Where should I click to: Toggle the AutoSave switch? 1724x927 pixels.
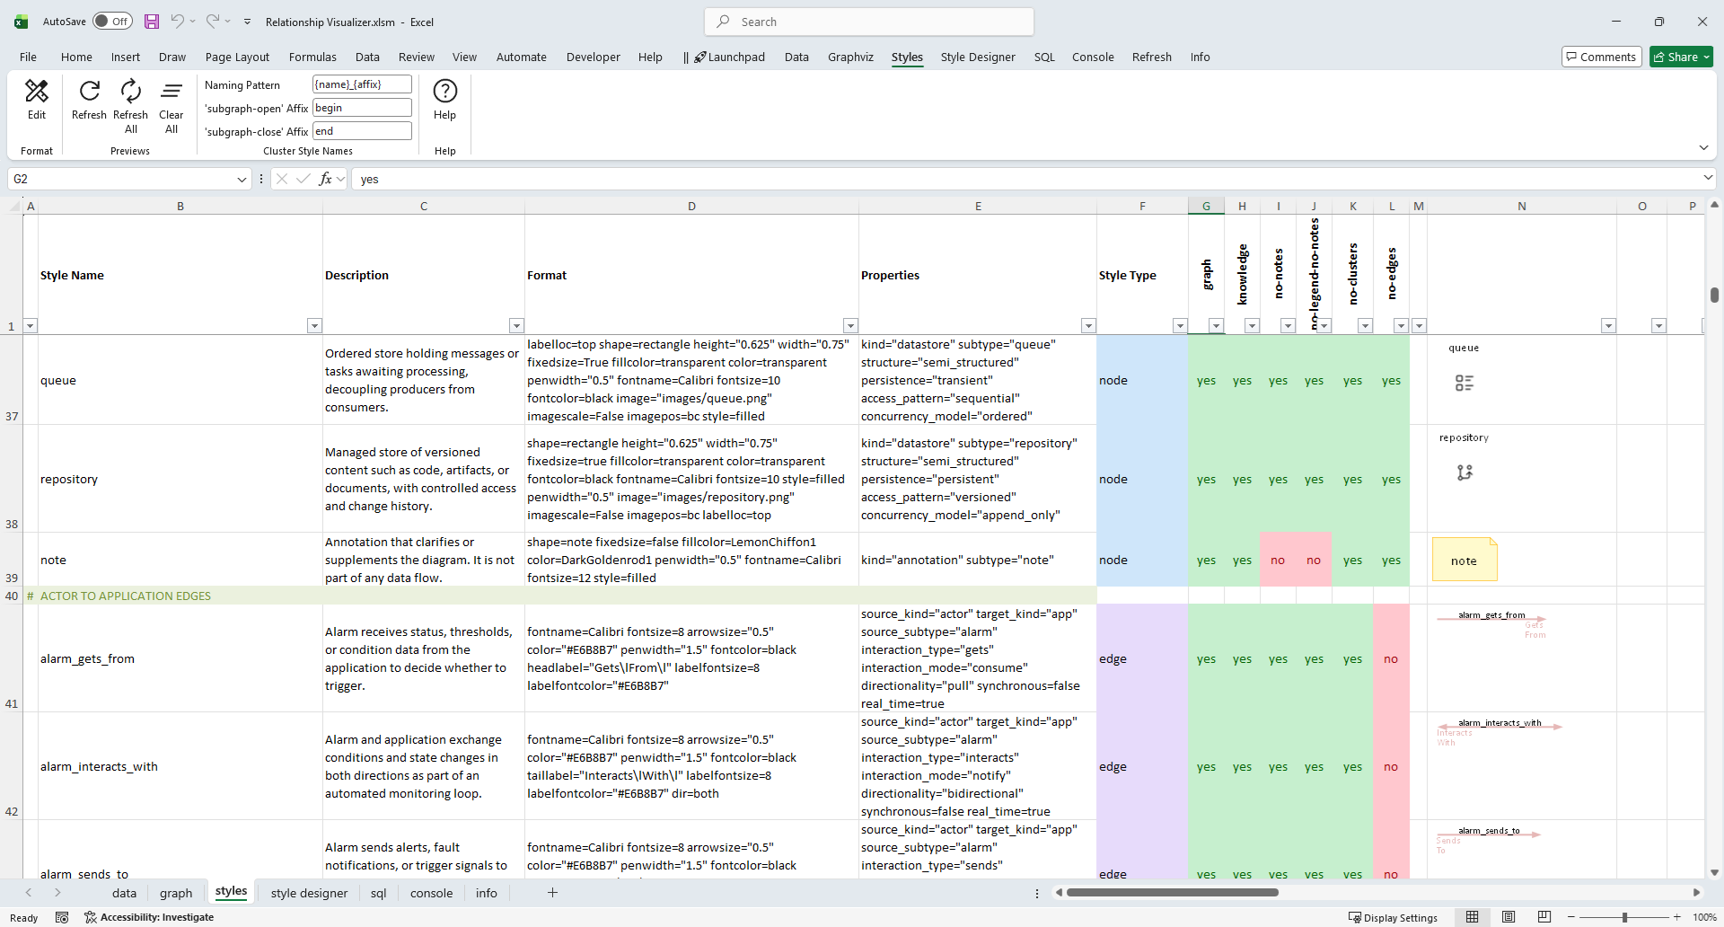pos(113,22)
